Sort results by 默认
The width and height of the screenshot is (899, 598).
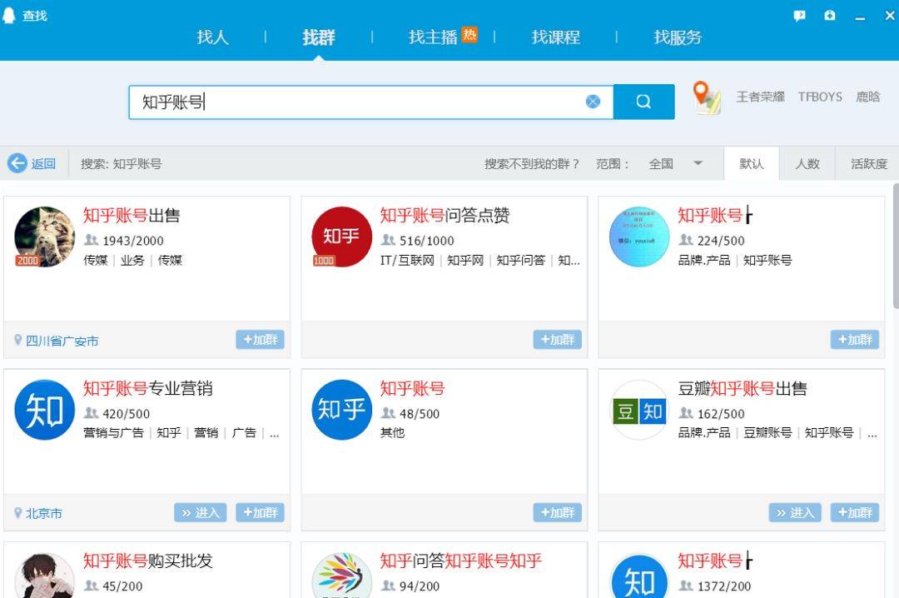click(751, 163)
